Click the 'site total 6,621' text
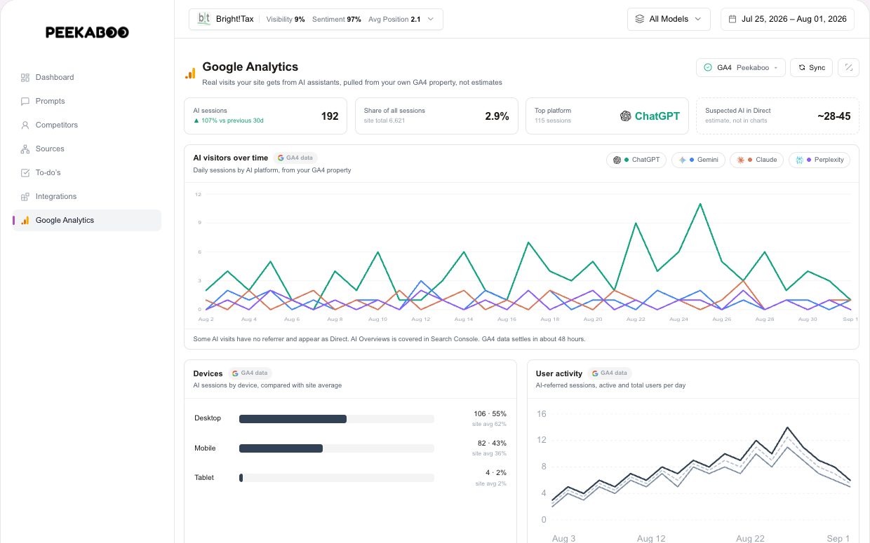The height and width of the screenshot is (543, 870). 384,121
